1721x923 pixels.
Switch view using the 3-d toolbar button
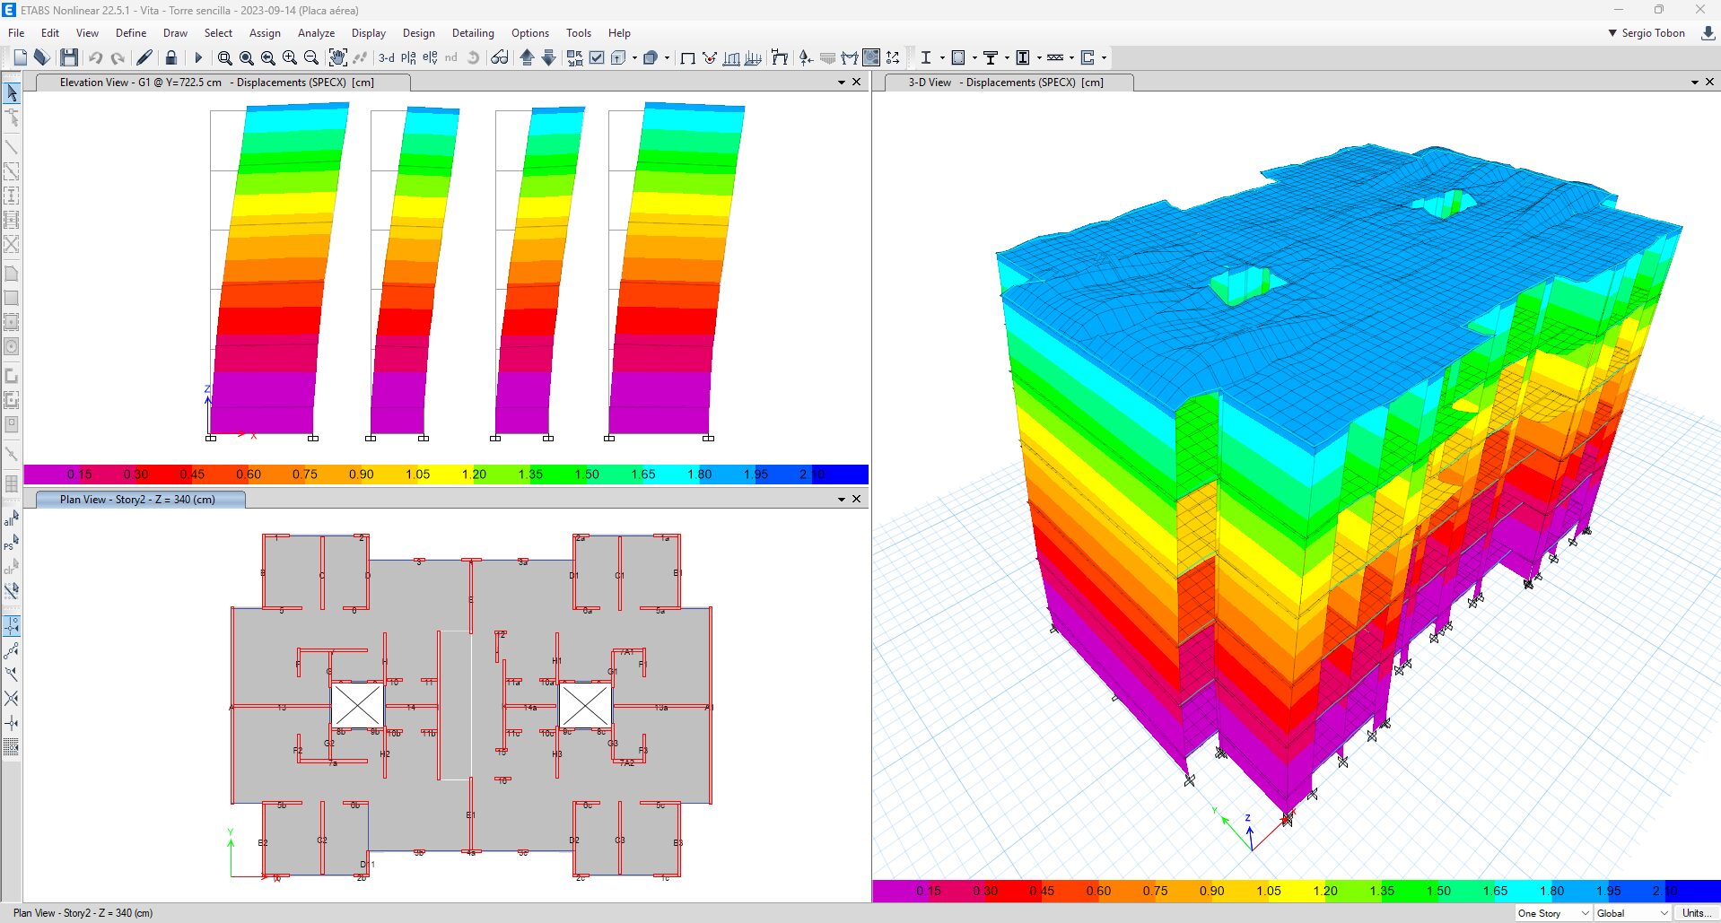tap(386, 57)
